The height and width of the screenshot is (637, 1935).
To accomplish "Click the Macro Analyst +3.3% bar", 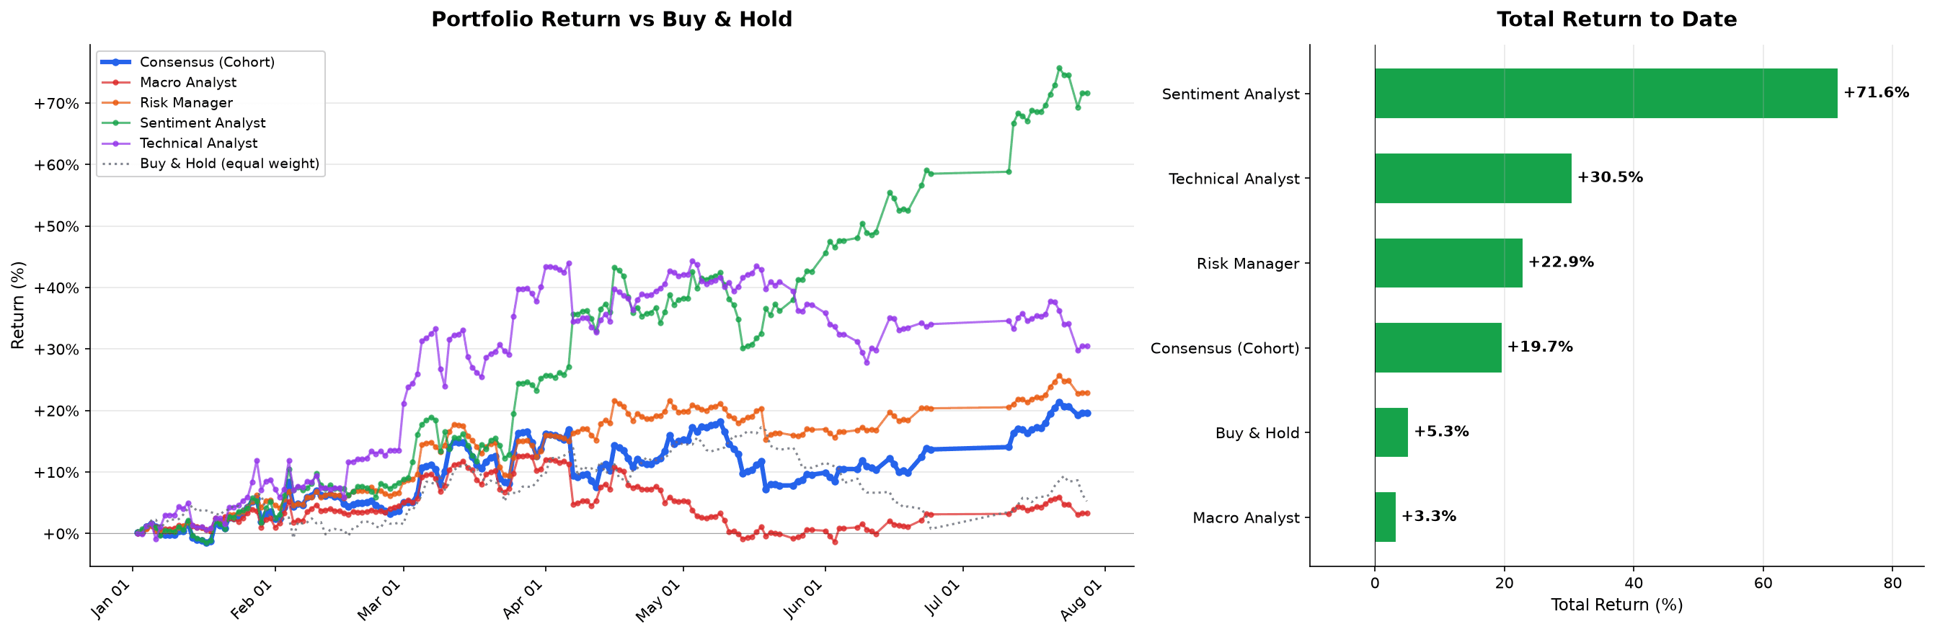I will 1386,517.
